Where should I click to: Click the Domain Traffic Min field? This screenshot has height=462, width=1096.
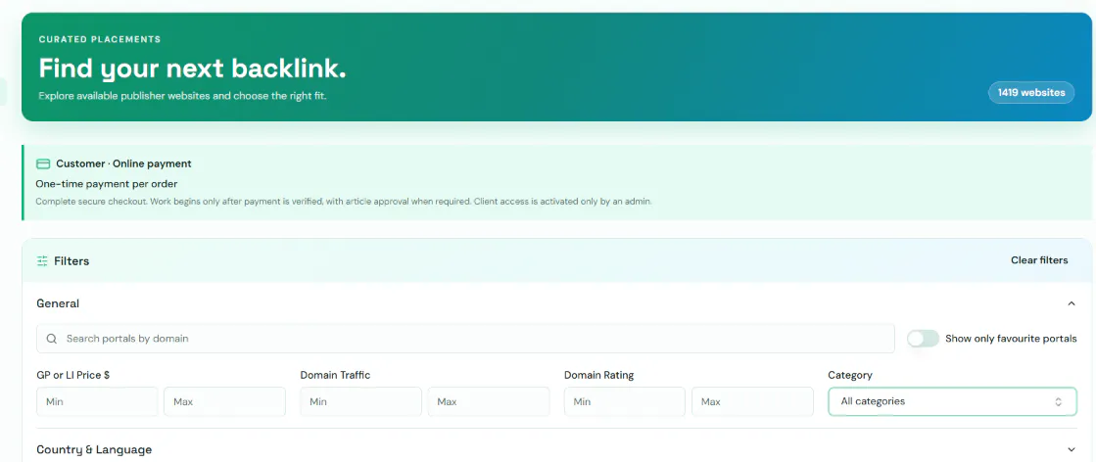pos(360,402)
